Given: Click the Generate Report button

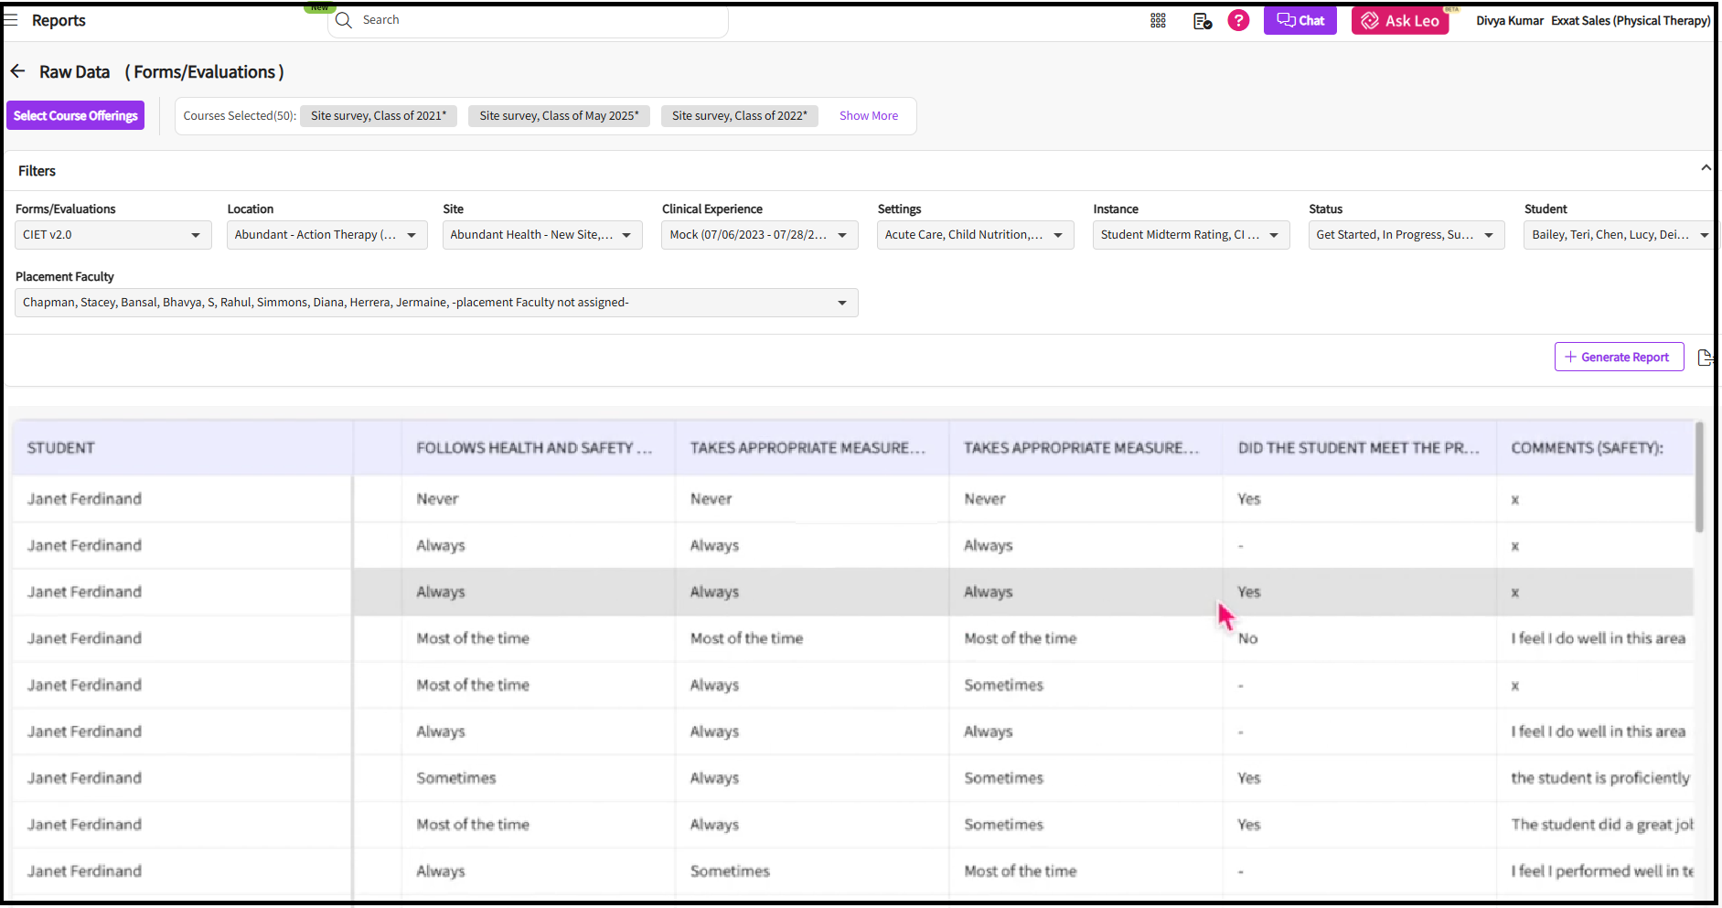Looking at the screenshot, I should click(1618, 358).
